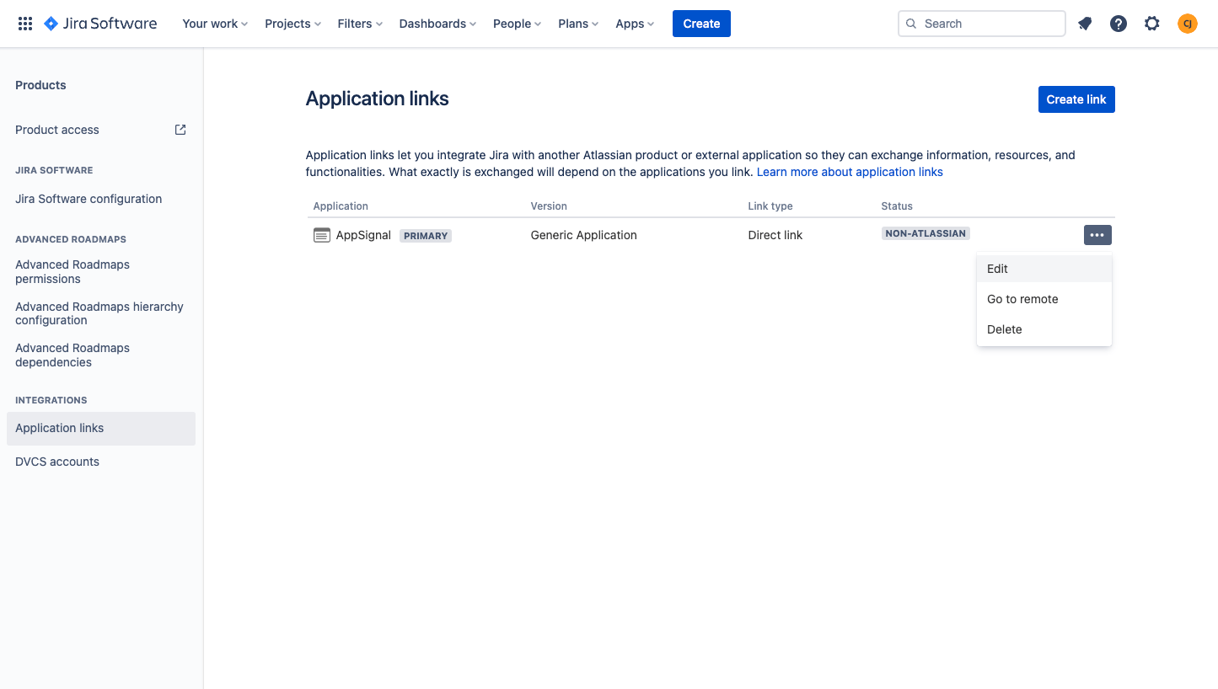Viewport: 1218px width, 689px height.
Task: Click the Jira Software logo
Action: tap(100, 24)
